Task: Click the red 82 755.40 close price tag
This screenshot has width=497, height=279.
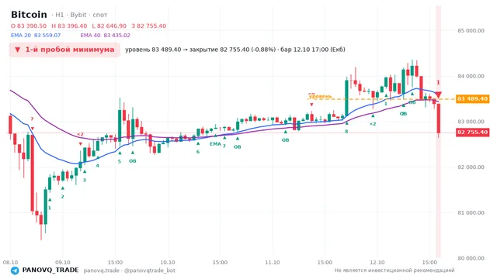Action: (x=472, y=133)
